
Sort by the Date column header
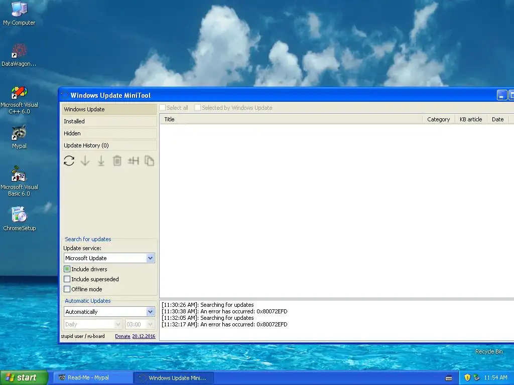click(x=497, y=119)
